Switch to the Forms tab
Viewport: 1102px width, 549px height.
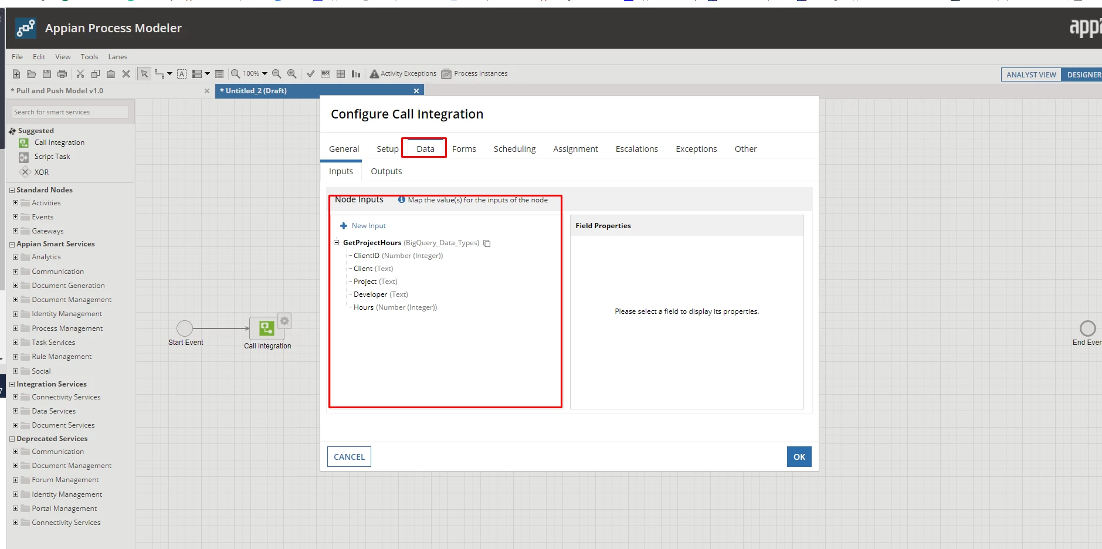click(464, 149)
